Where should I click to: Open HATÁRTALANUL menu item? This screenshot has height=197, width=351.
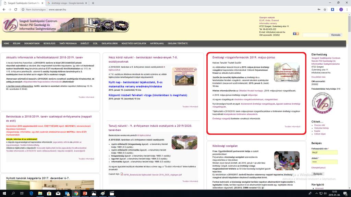[x=157, y=43]
